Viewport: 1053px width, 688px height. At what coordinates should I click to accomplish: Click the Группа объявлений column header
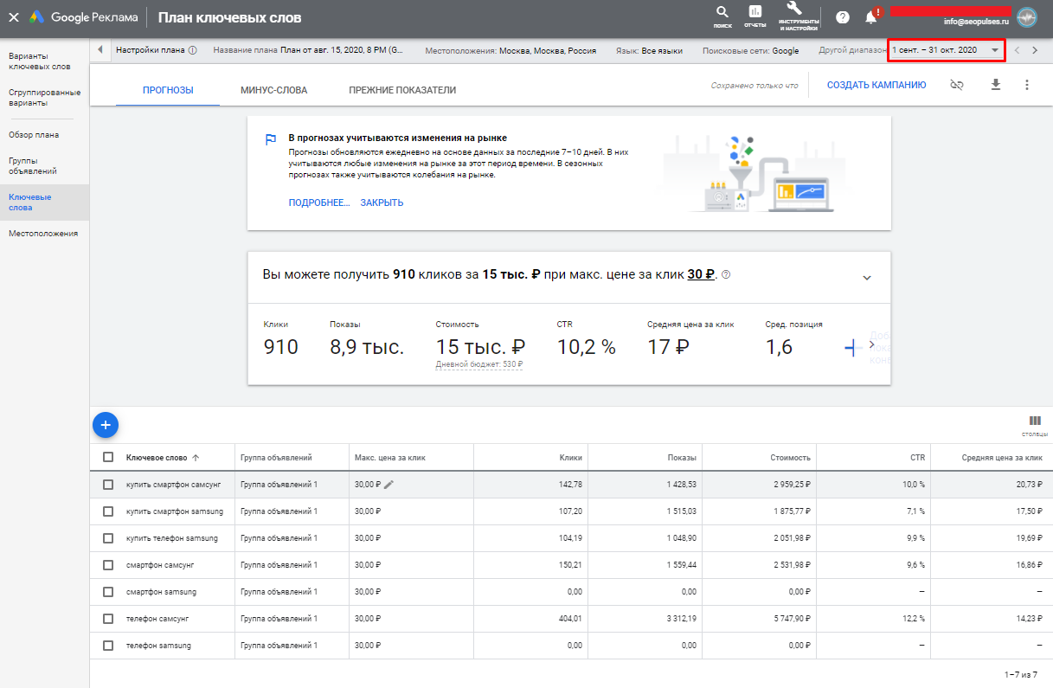coord(276,457)
